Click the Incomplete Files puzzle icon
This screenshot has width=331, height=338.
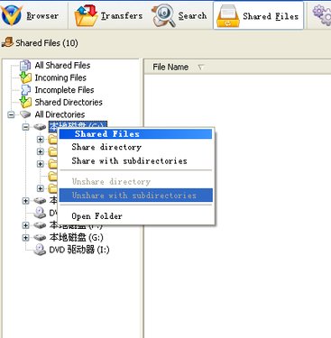coord(25,90)
